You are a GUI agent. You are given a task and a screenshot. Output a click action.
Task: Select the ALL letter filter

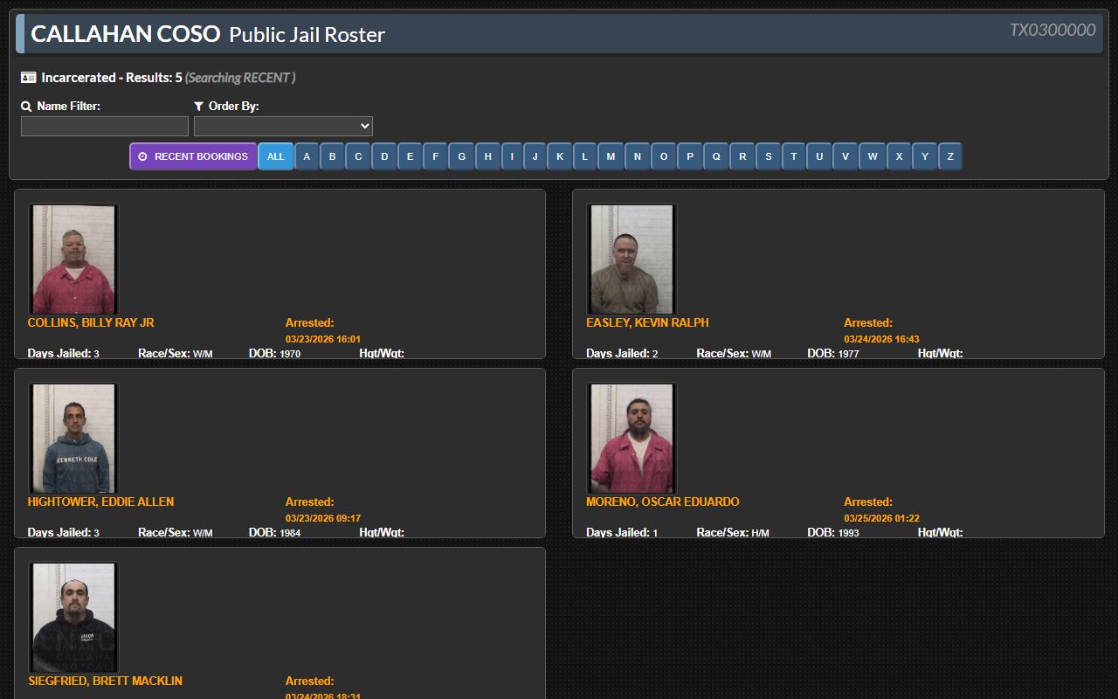click(x=276, y=156)
